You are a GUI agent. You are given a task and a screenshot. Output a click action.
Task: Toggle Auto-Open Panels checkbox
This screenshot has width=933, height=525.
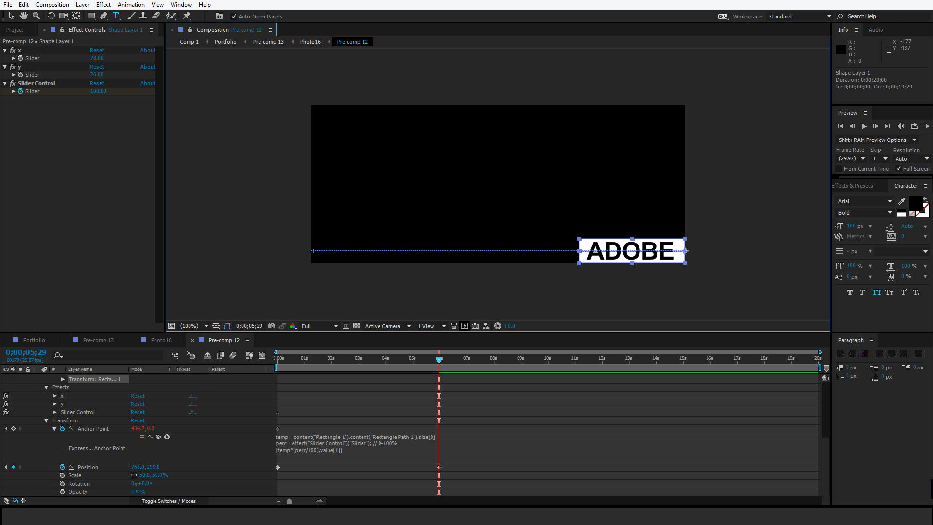(234, 17)
